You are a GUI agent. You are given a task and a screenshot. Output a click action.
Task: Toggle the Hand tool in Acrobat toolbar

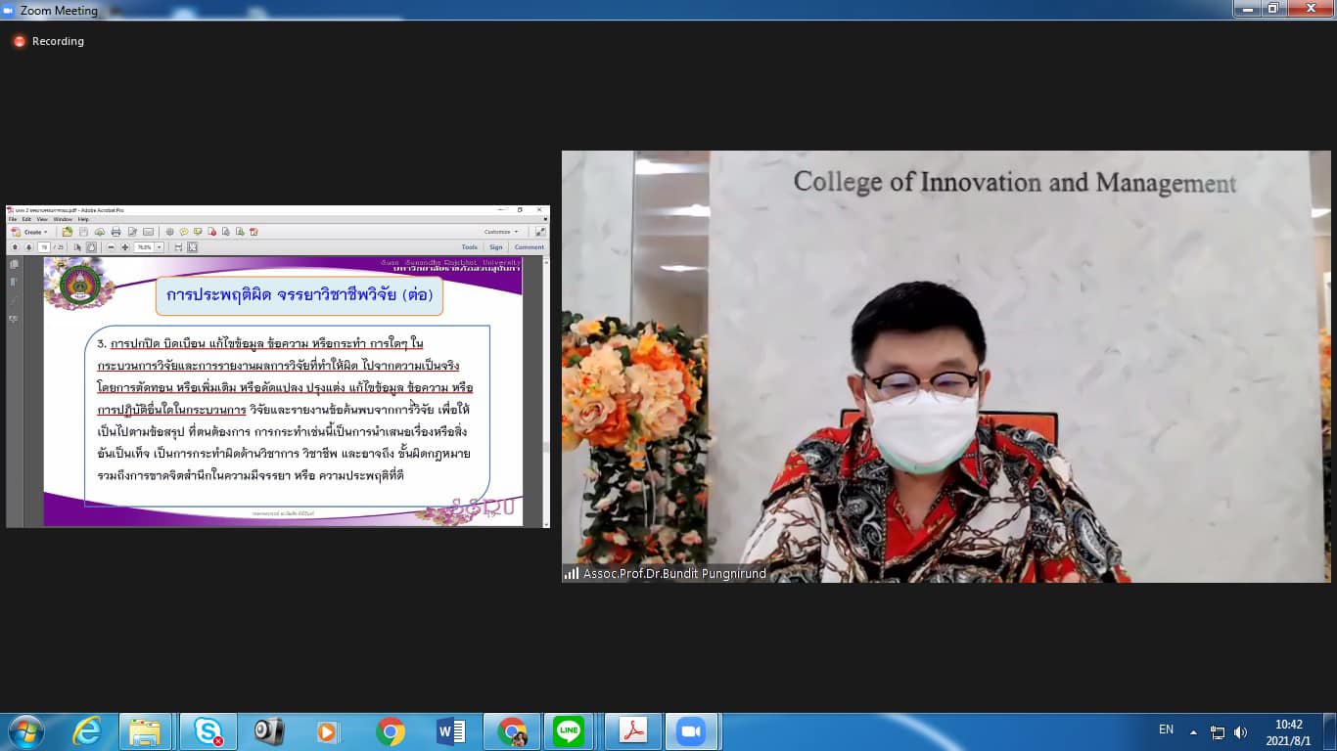(x=91, y=247)
